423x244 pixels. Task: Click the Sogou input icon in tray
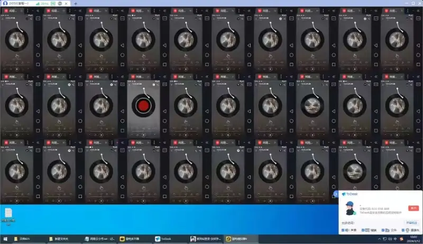(x=401, y=239)
